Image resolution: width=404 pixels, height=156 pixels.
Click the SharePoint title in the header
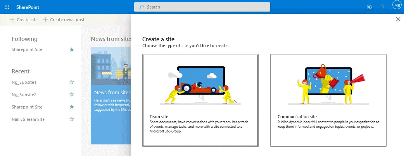pos(28,7)
